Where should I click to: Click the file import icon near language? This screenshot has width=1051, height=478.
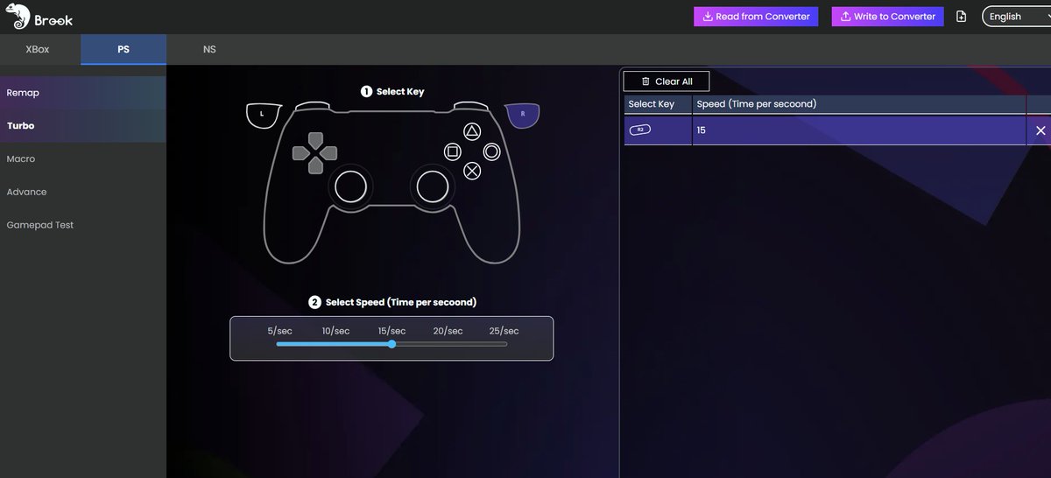coord(962,17)
